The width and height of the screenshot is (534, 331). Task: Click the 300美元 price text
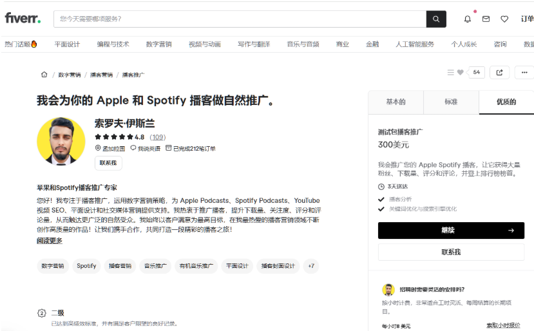click(394, 145)
